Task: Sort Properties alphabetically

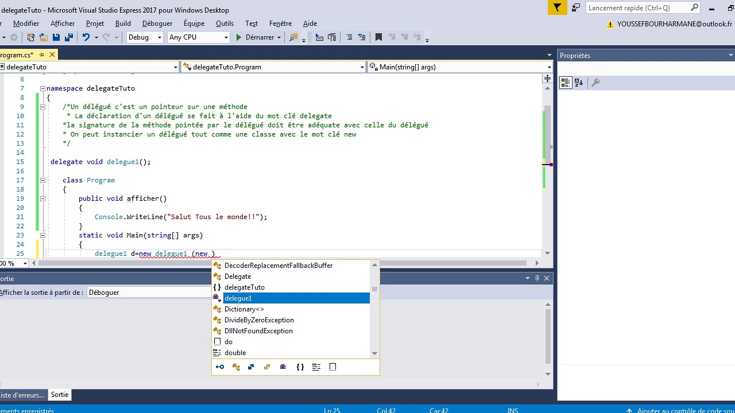Action: pyautogui.click(x=579, y=83)
